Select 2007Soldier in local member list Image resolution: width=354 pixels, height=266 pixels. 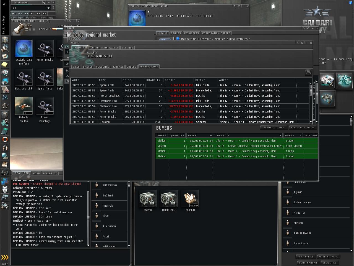(110, 185)
